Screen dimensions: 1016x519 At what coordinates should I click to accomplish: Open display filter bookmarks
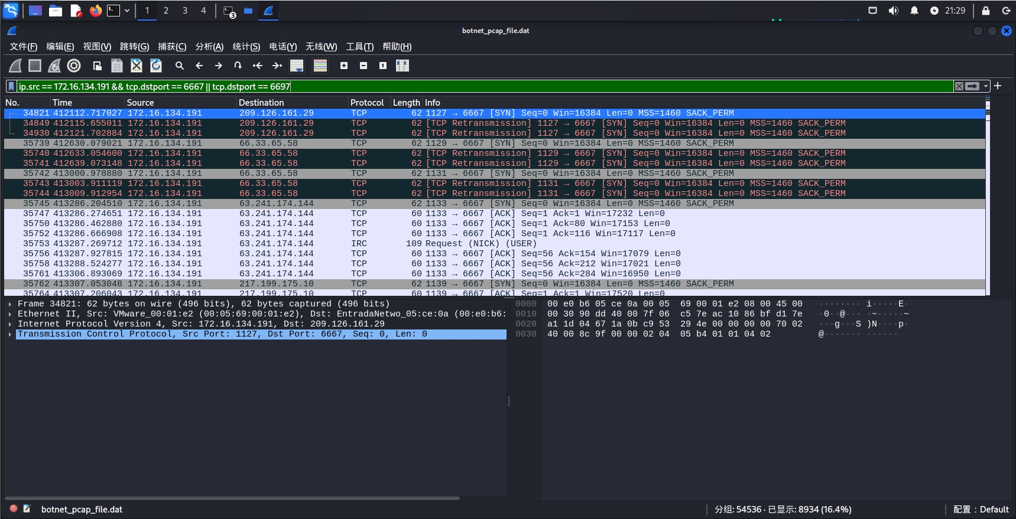[x=11, y=86]
